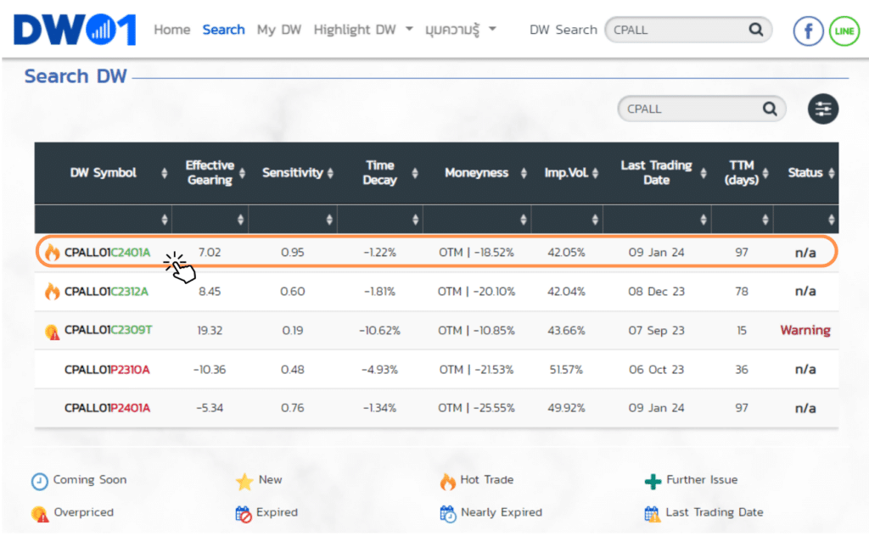Sort by Moneyness column header arrows
869x536 pixels.
pos(521,173)
